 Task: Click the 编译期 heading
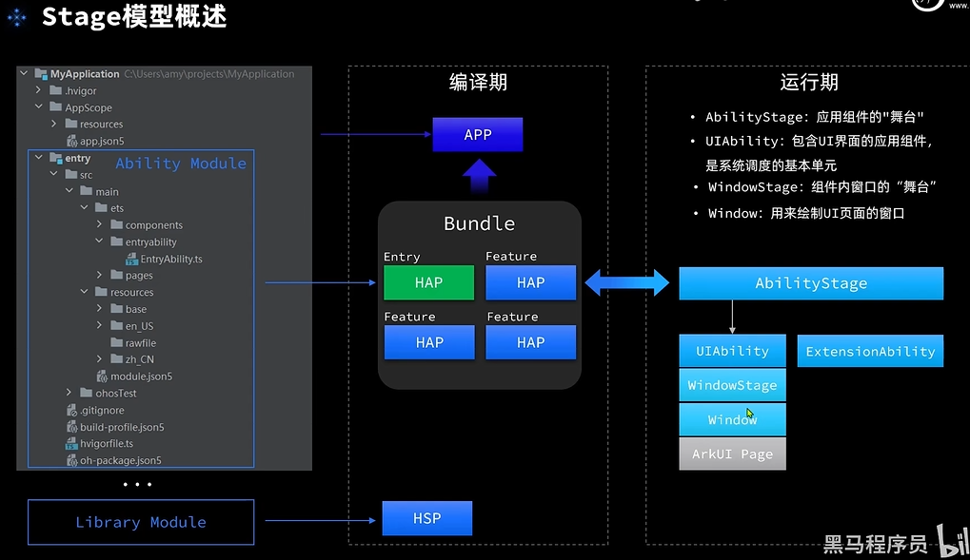pos(478,82)
